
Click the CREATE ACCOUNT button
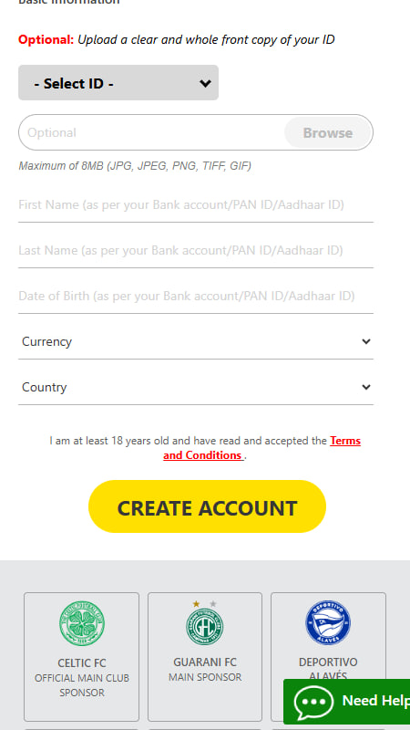pyautogui.click(x=207, y=506)
